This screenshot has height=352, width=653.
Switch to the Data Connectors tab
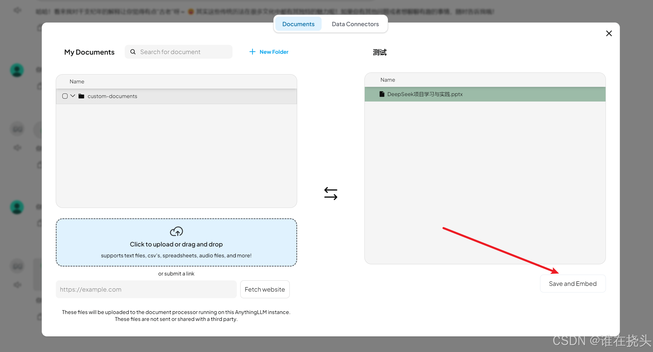(x=355, y=24)
